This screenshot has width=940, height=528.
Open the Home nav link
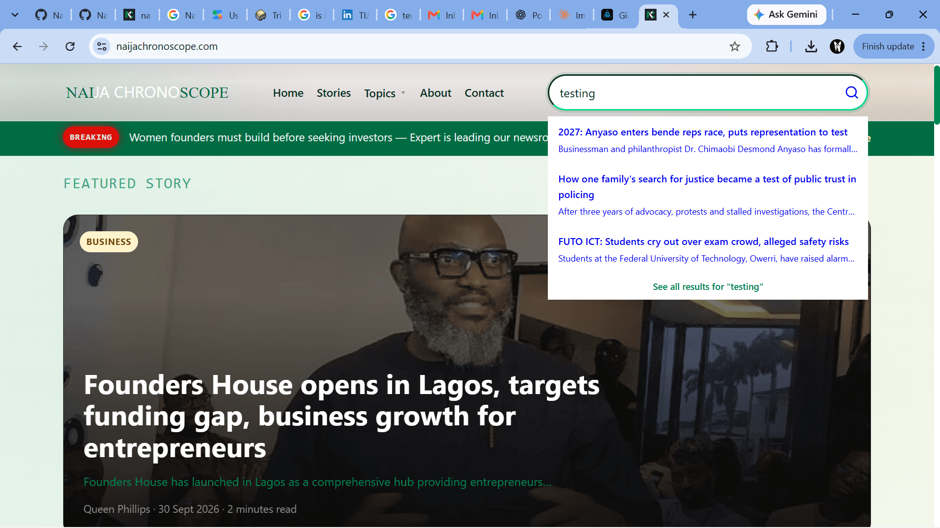click(288, 93)
